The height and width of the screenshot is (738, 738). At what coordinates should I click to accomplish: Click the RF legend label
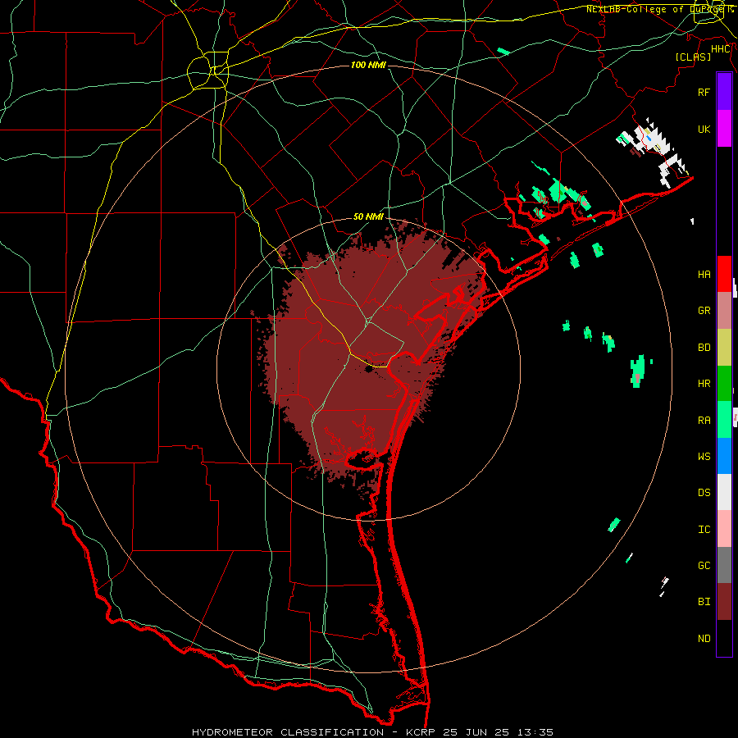704,92
